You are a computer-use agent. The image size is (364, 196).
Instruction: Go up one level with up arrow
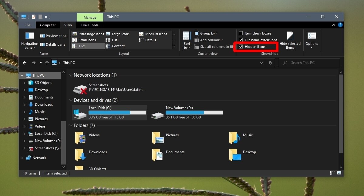[x=47, y=63]
